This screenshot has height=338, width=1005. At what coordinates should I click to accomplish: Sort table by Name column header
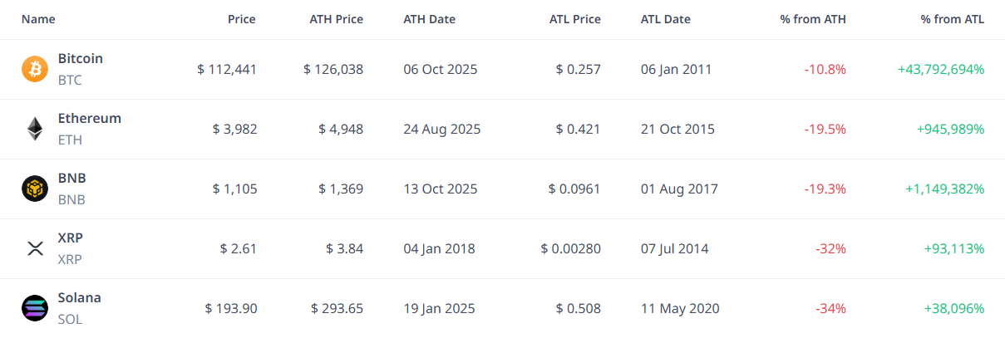(38, 19)
